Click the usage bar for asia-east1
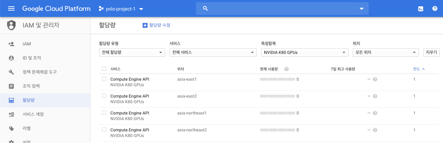The height and width of the screenshot is (143, 443). [277, 79]
